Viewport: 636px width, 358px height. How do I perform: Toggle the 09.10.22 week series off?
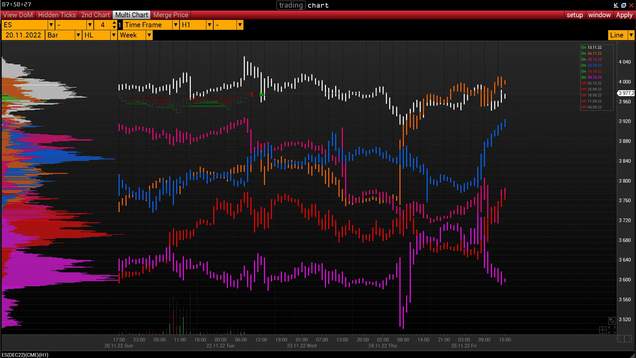point(591,77)
